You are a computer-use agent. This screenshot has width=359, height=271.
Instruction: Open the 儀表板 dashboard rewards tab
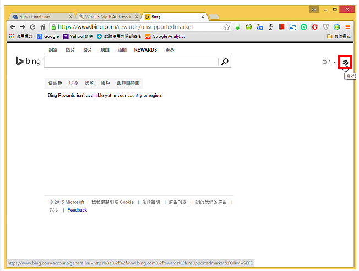point(55,83)
